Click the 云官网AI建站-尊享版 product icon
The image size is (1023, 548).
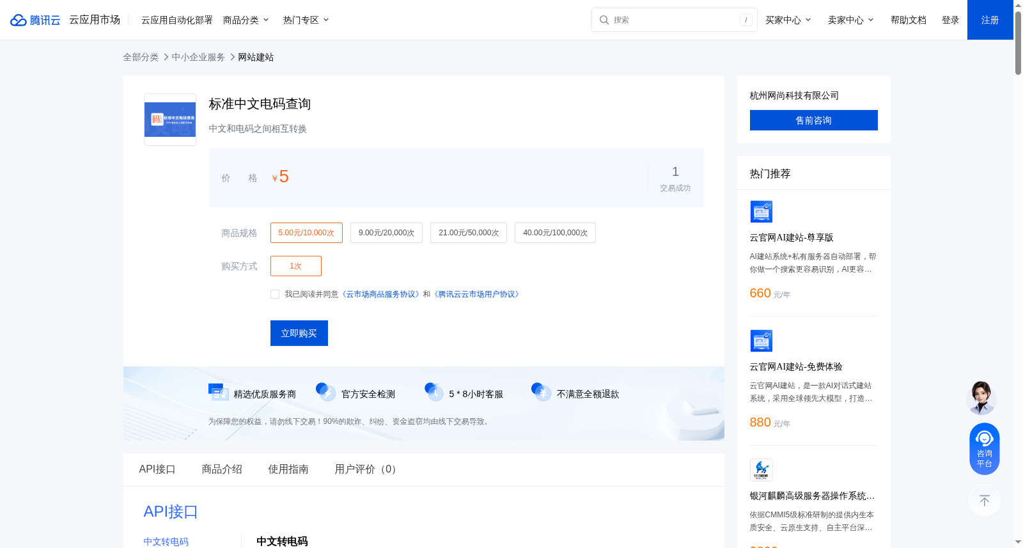click(x=761, y=212)
